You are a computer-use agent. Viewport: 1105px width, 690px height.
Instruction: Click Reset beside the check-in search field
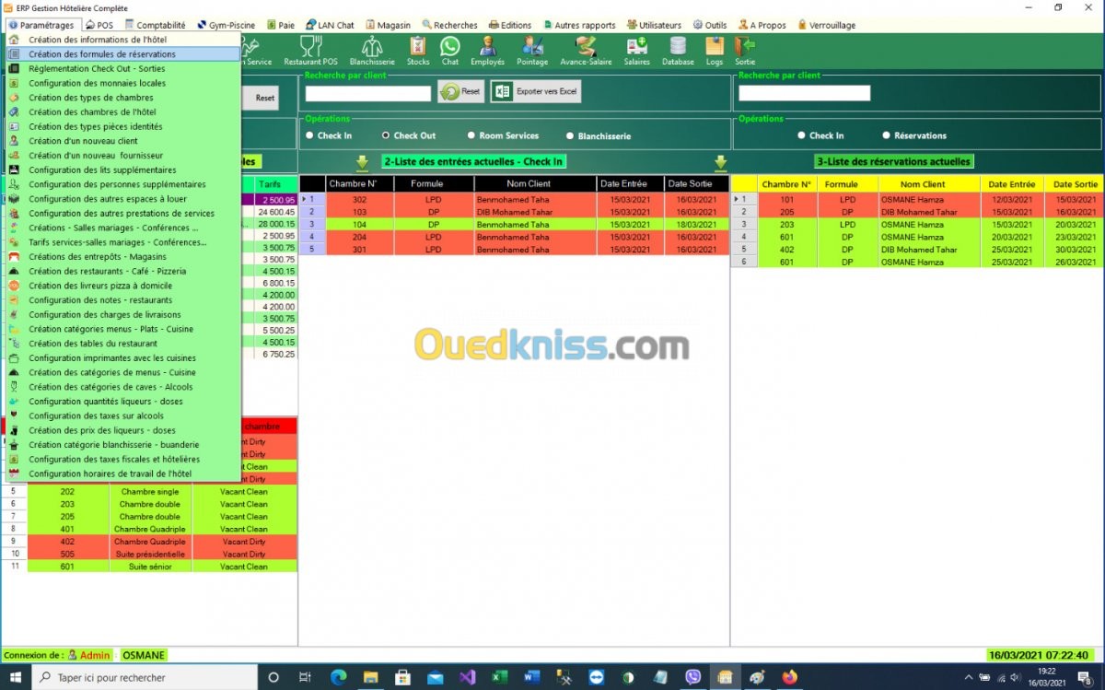pyautogui.click(x=461, y=92)
